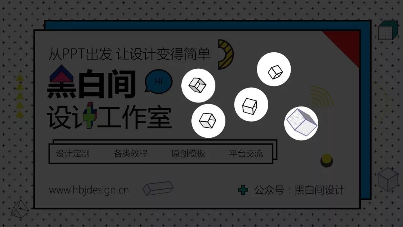The image size is (403, 227).
Task: Click the striped yellow half-circle shape
Action: [226, 55]
